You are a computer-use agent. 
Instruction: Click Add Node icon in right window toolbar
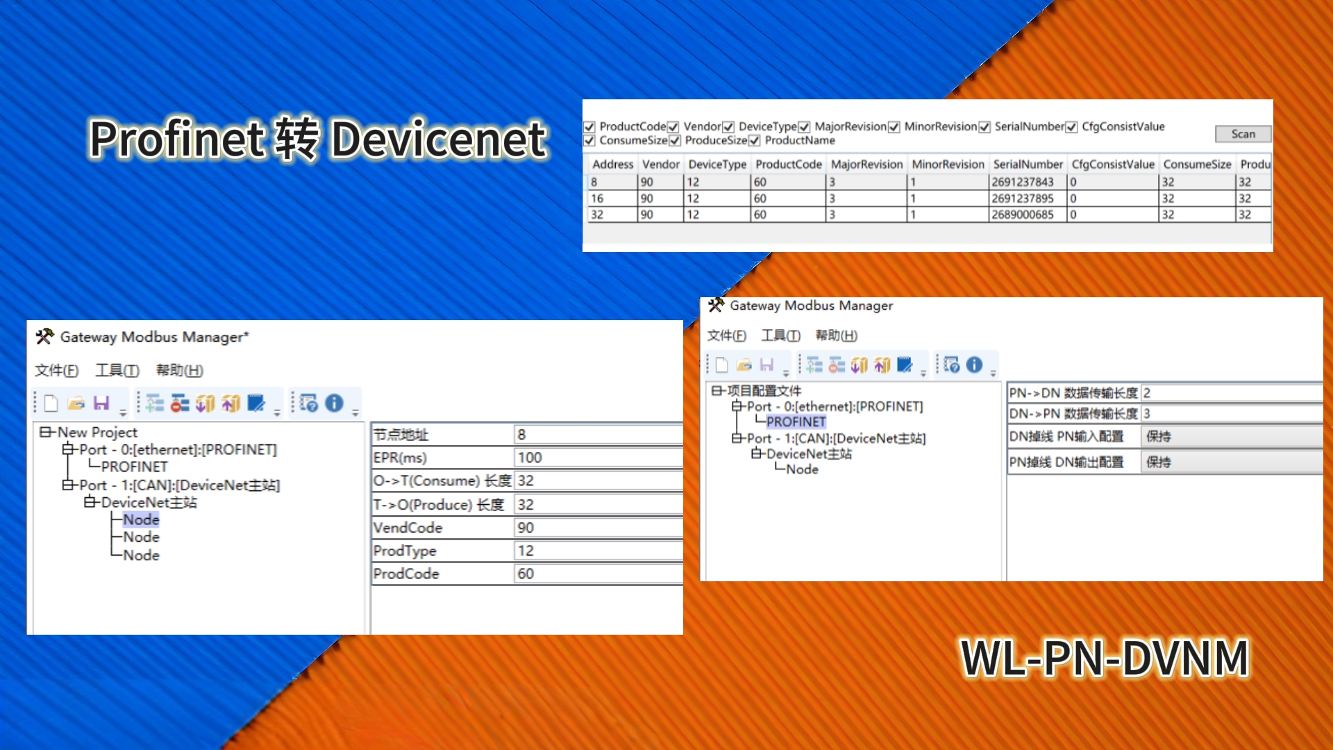[x=814, y=365]
